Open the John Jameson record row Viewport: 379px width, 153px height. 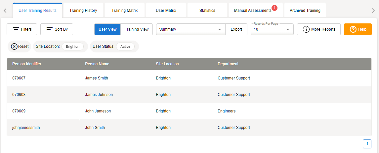98,111
